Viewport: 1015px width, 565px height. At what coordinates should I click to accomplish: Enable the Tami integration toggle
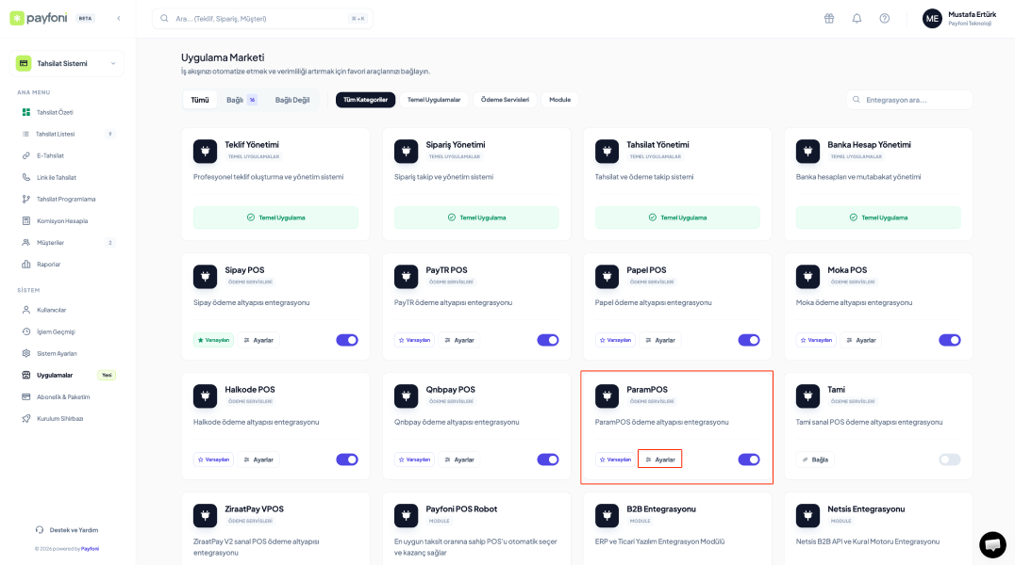(949, 460)
